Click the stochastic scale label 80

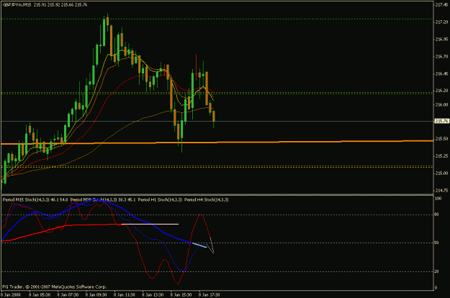[437, 215]
